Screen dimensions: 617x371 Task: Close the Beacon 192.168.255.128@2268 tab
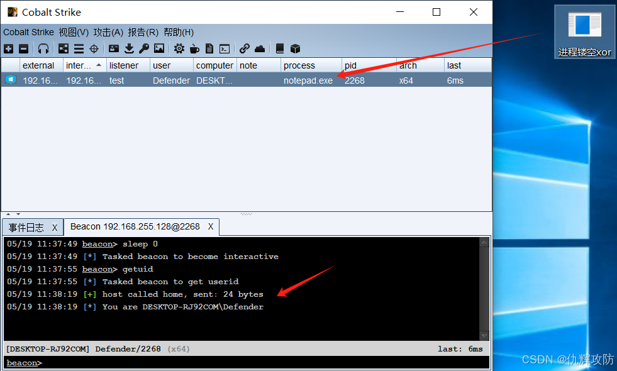211,226
